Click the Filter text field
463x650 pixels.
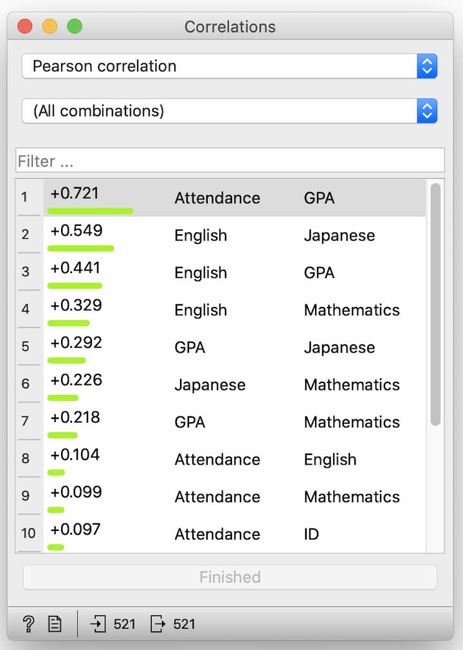click(230, 160)
